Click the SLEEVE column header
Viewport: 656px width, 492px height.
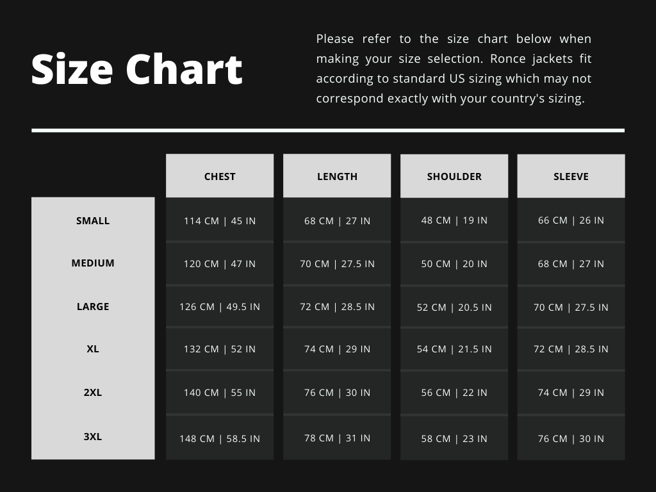[571, 176]
